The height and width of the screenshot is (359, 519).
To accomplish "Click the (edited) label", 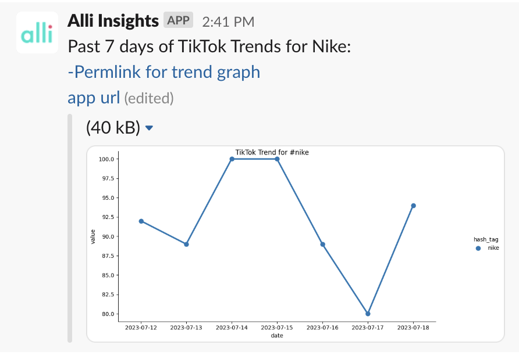I will point(149,98).
